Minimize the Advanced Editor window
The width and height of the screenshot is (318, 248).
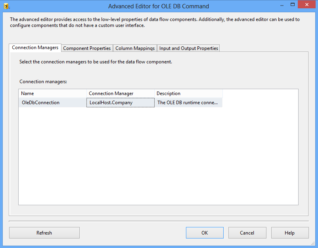coord(282,6)
